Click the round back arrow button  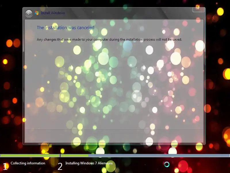pyautogui.click(x=29, y=14)
